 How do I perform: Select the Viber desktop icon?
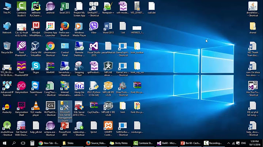(94, 28)
